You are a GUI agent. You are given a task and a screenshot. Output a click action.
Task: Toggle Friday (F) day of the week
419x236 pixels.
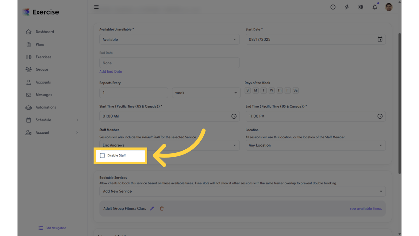click(x=287, y=90)
